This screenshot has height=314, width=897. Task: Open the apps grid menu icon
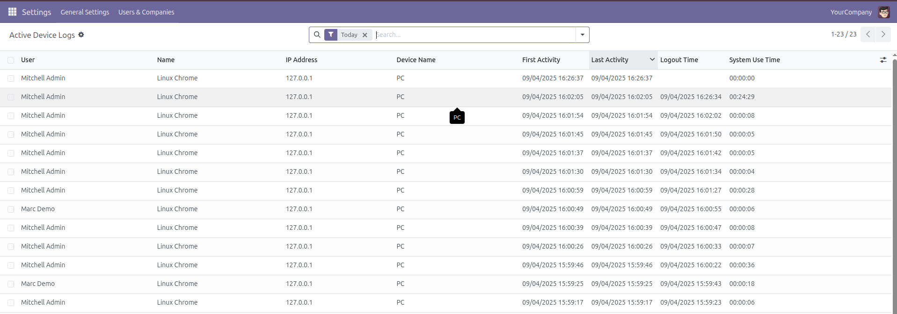(12, 12)
